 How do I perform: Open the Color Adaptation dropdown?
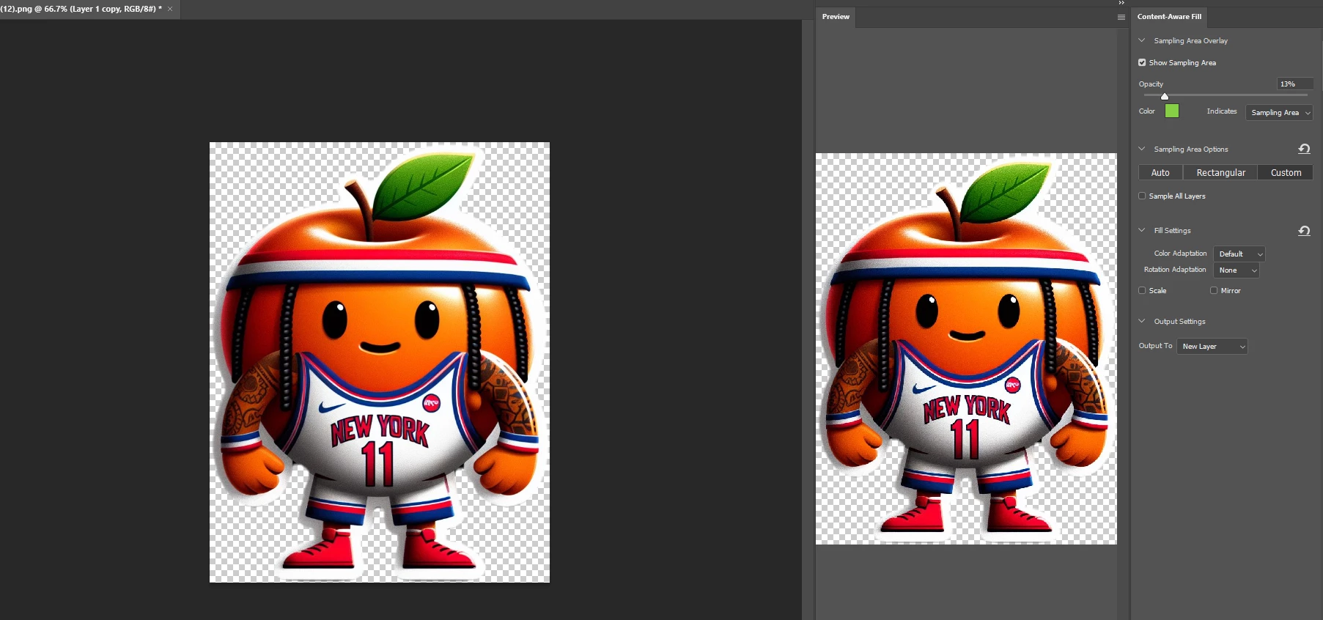pyautogui.click(x=1239, y=254)
